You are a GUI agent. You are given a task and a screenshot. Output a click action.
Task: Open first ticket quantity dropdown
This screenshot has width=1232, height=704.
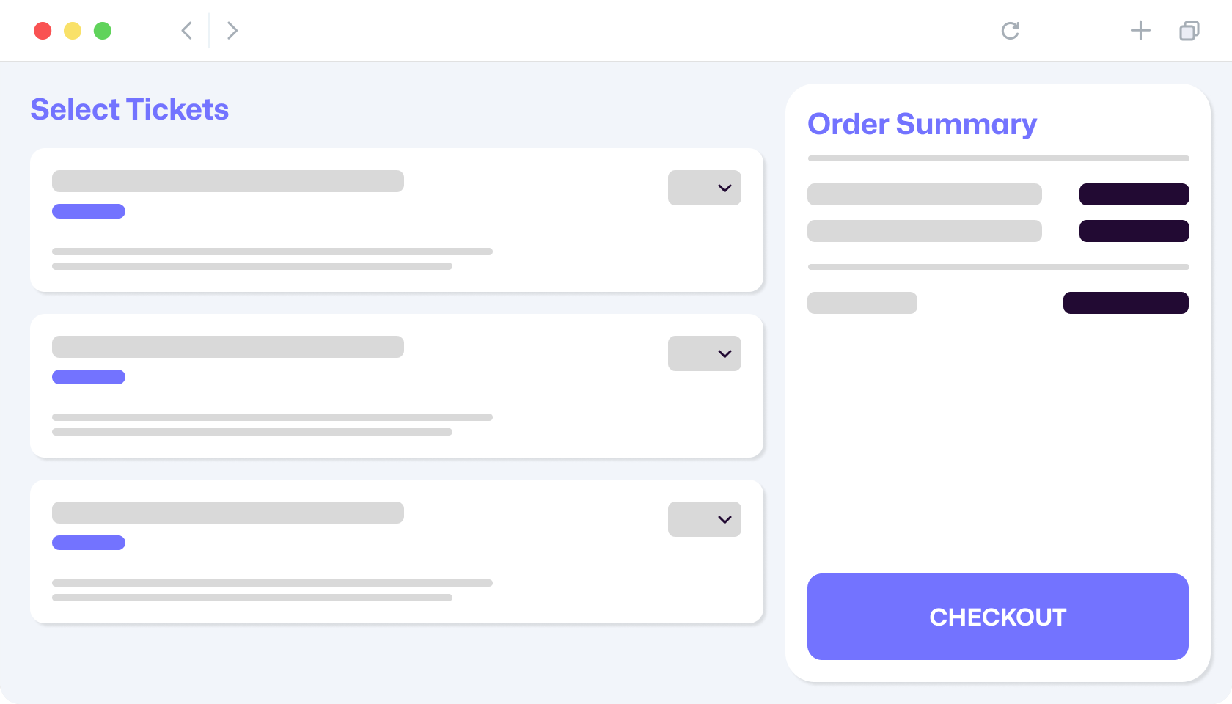coord(705,188)
